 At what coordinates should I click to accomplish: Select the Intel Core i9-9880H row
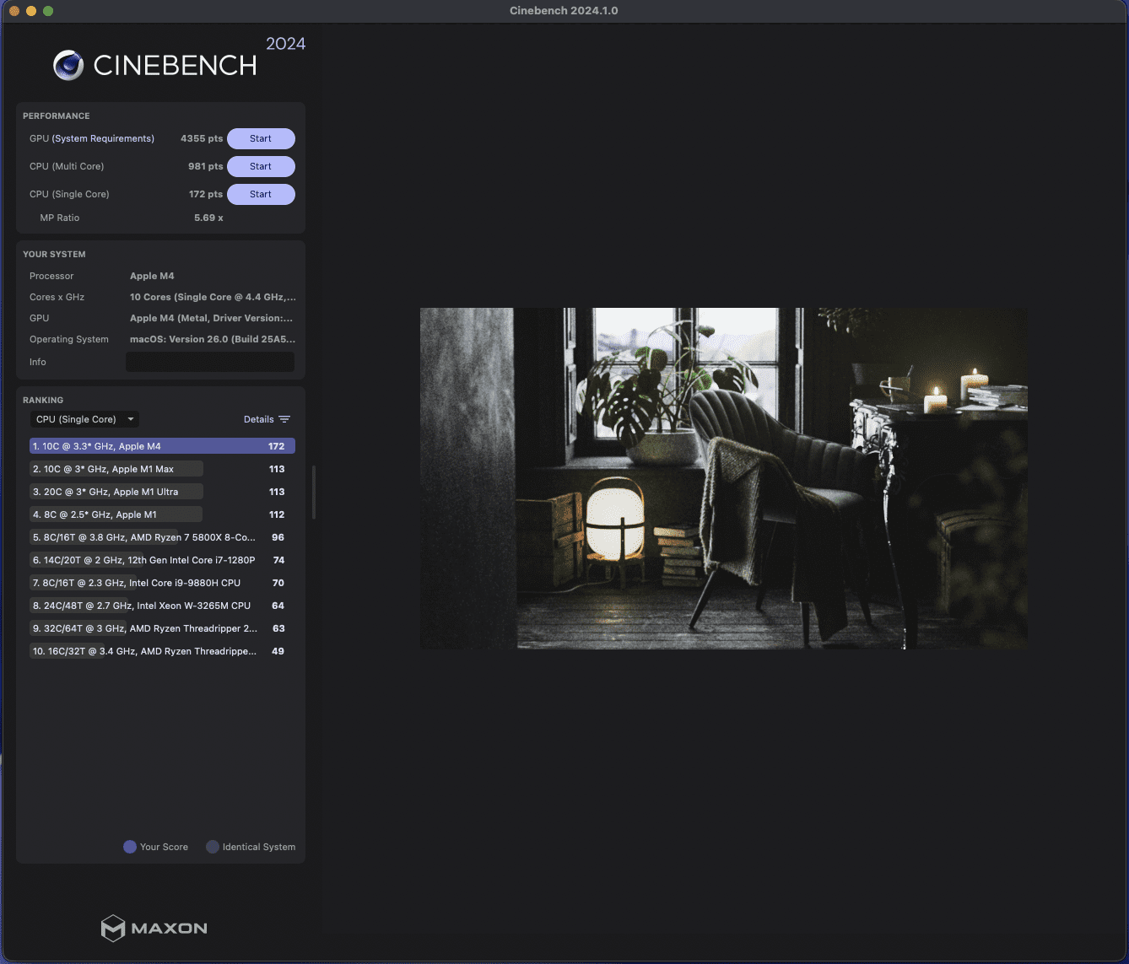click(x=162, y=583)
